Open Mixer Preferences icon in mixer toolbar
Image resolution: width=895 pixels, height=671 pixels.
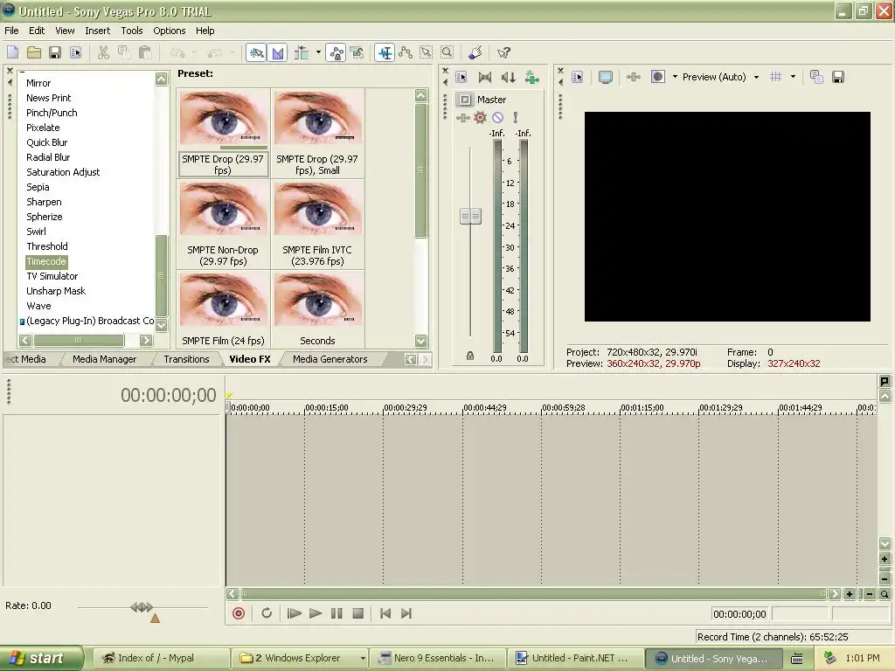point(461,77)
